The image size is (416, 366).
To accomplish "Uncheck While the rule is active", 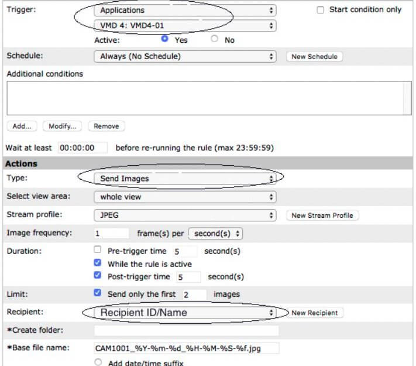I will [97, 263].
